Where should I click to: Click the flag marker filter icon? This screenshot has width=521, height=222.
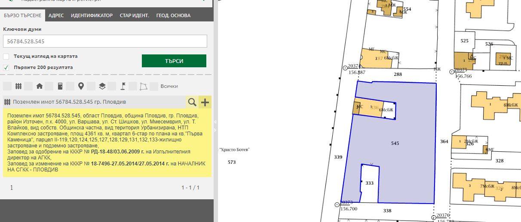[x=123, y=86]
